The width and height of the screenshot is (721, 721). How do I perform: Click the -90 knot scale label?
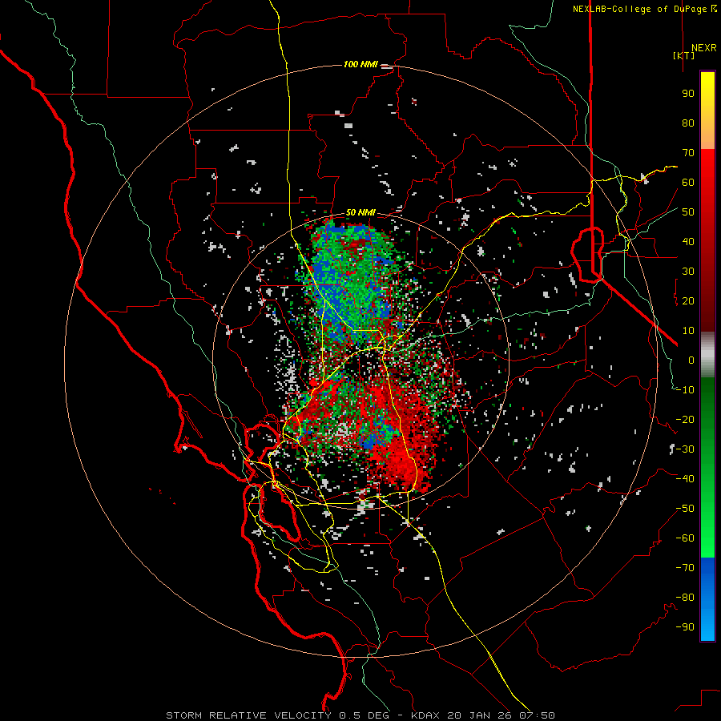[x=685, y=627]
